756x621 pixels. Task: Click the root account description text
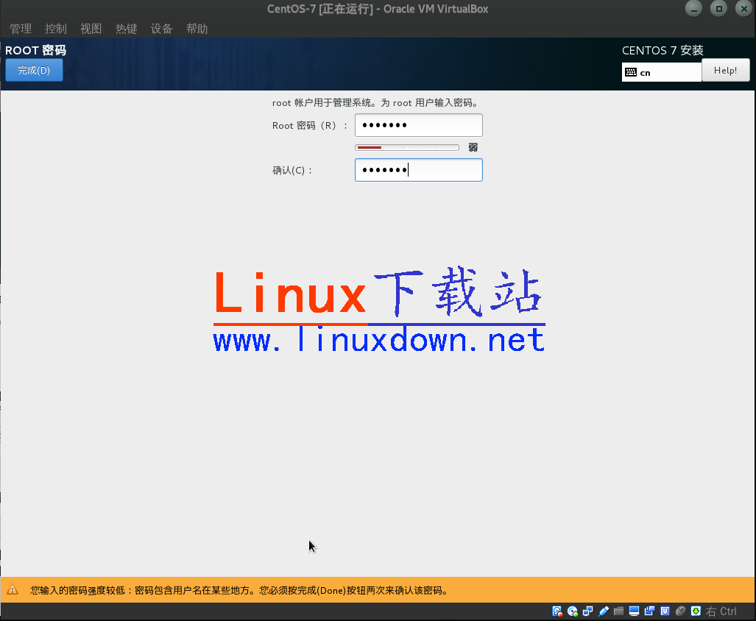(375, 102)
